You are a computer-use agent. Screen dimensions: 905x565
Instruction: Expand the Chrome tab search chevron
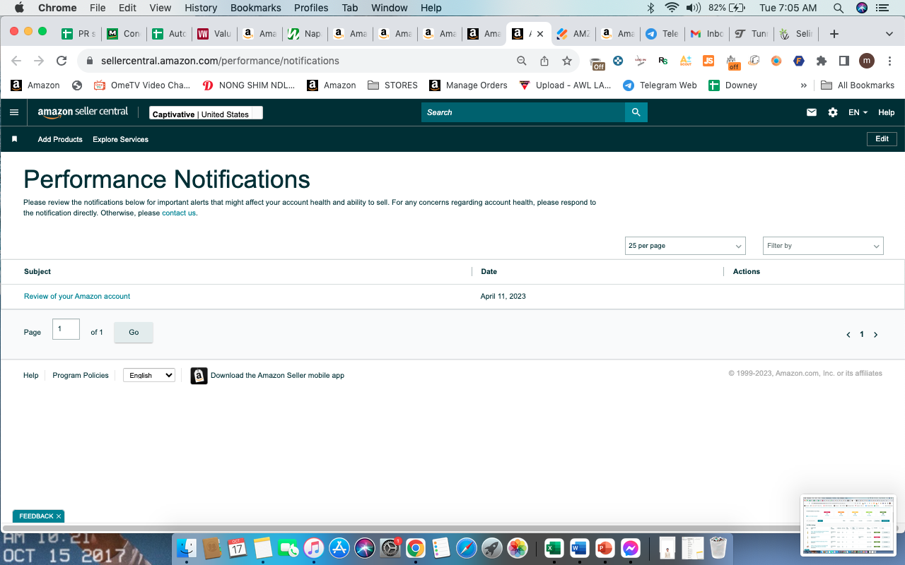point(889,34)
